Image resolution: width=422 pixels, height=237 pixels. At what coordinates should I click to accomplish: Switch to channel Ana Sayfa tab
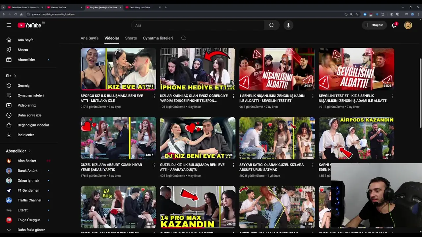coord(89,38)
